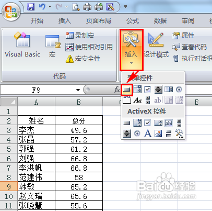
Task: Open Customize Quick Access Toolbar dropdown
Action: pos(125,7)
